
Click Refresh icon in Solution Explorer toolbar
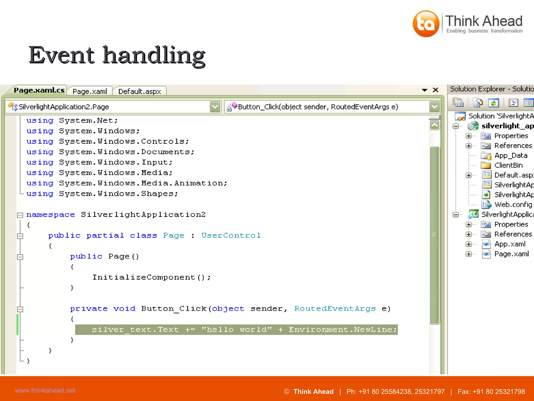point(493,103)
